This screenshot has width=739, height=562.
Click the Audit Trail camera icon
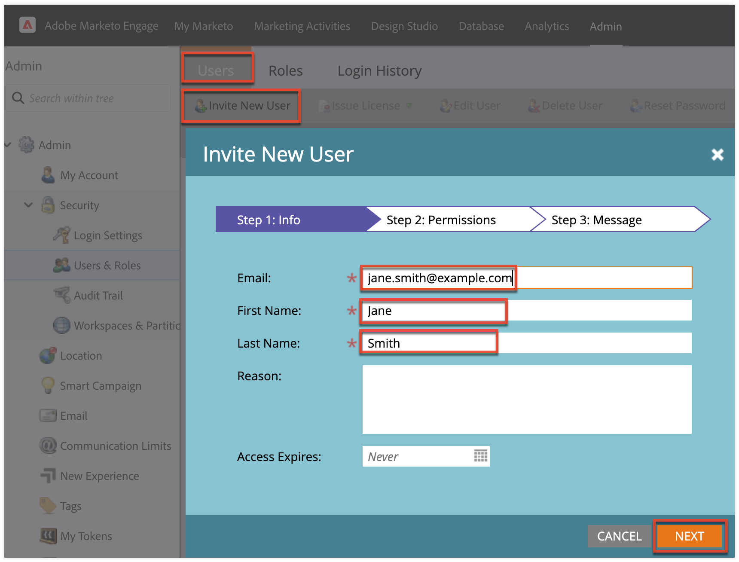pyautogui.click(x=61, y=295)
